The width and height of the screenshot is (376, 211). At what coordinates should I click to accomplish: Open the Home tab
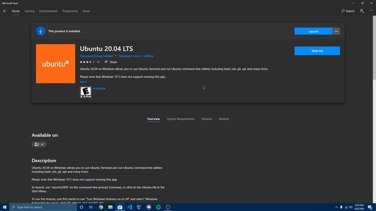16,11
